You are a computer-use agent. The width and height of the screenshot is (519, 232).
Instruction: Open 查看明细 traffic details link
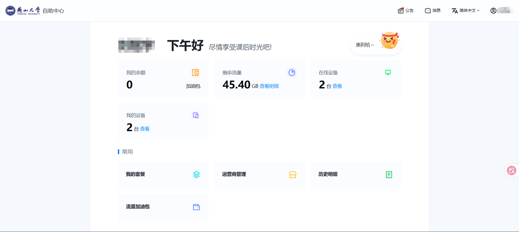tap(269, 86)
